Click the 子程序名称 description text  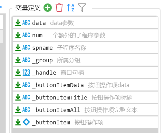[x=71, y=48]
